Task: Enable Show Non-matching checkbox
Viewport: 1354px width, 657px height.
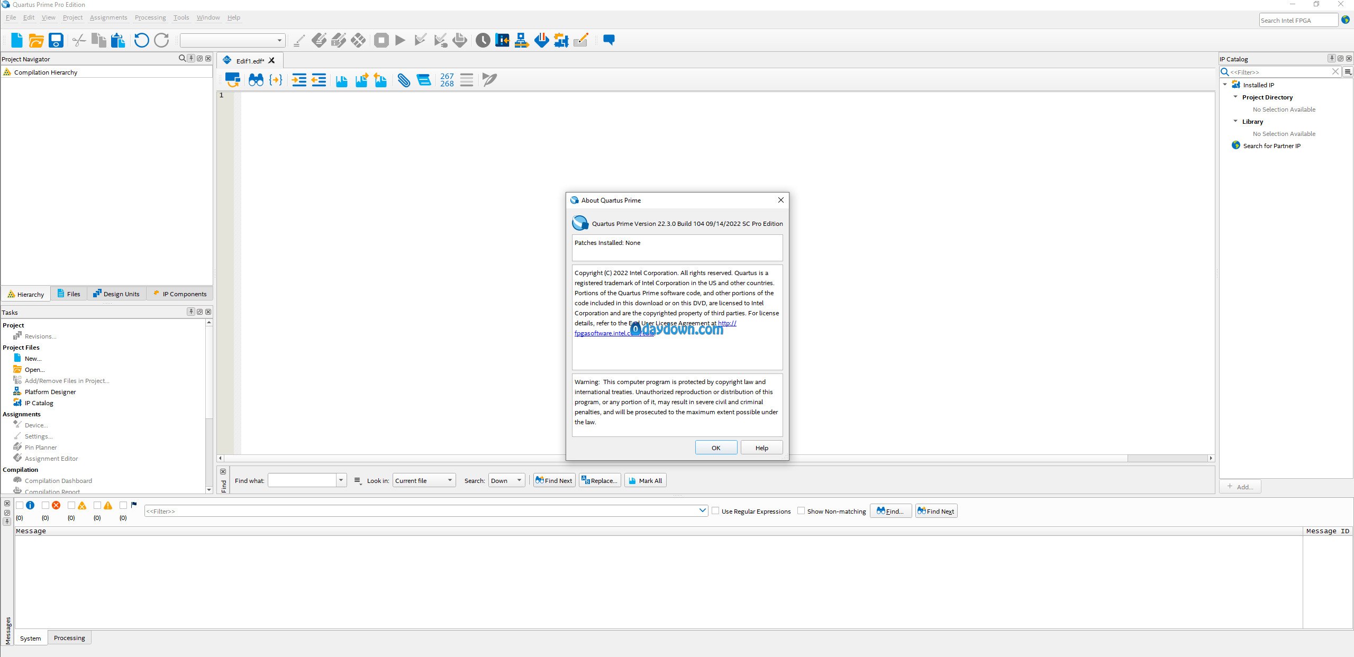Action: [x=801, y=510]
